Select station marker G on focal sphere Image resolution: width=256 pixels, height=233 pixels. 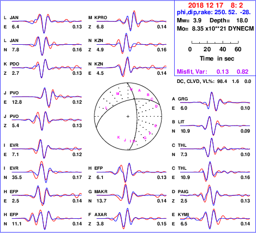[145, 138]
